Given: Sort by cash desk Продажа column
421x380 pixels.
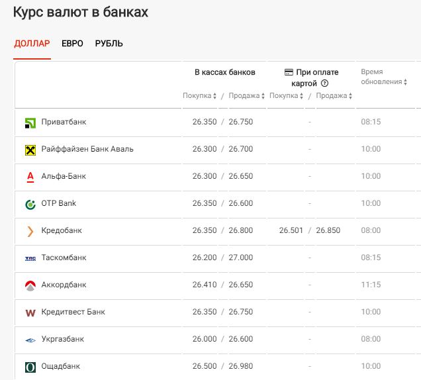Looking at the screenshot, I should pos(246,95).
